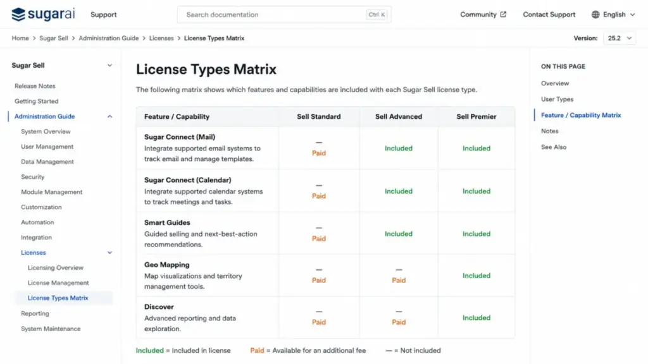Screen dimensions: 648x364
Task: Click Sell Premier Included for Discover
Action: click(x=476, y=317)
